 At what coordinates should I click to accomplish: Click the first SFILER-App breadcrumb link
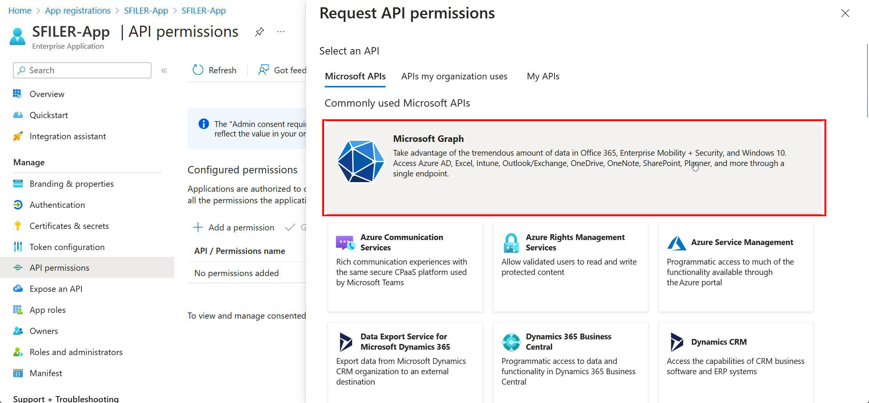coord(146,11)
